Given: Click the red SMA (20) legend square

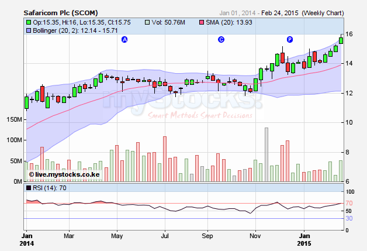Looking at the screenshot, I should point(202,22).
